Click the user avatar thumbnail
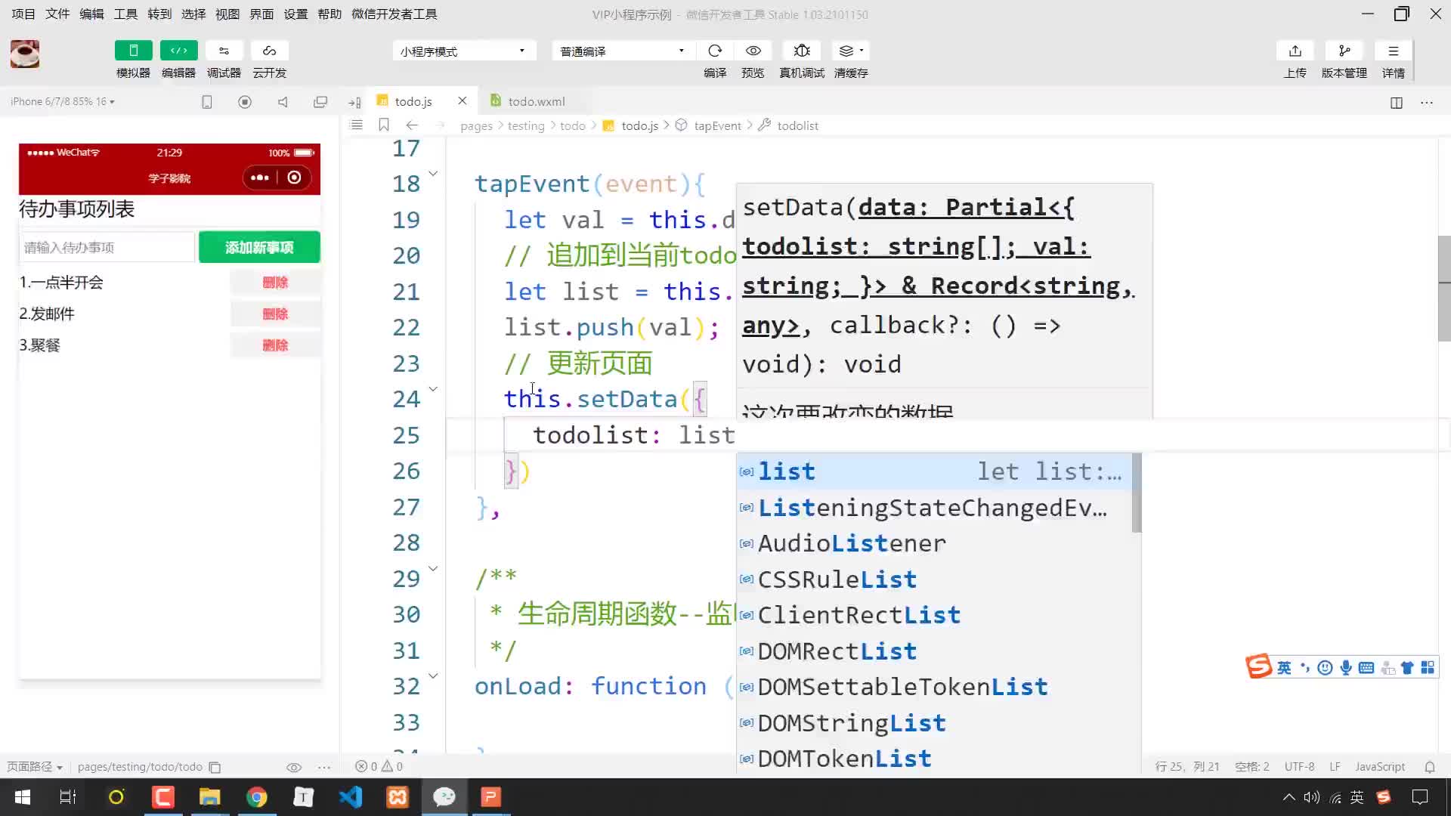This screenshot has width=1451, height=816. pos(24,54)
